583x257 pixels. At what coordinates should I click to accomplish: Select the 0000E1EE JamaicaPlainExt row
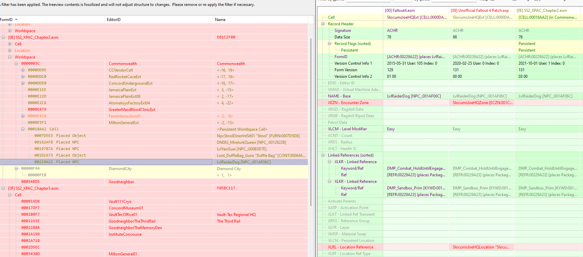154,90
